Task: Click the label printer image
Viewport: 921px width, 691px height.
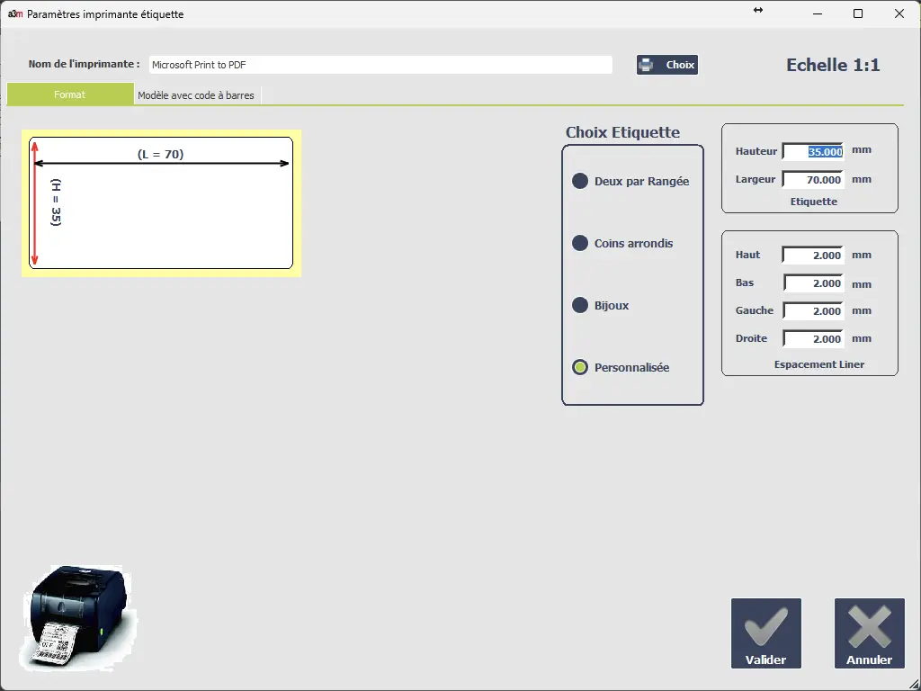Action: click(x=78, y=618)
